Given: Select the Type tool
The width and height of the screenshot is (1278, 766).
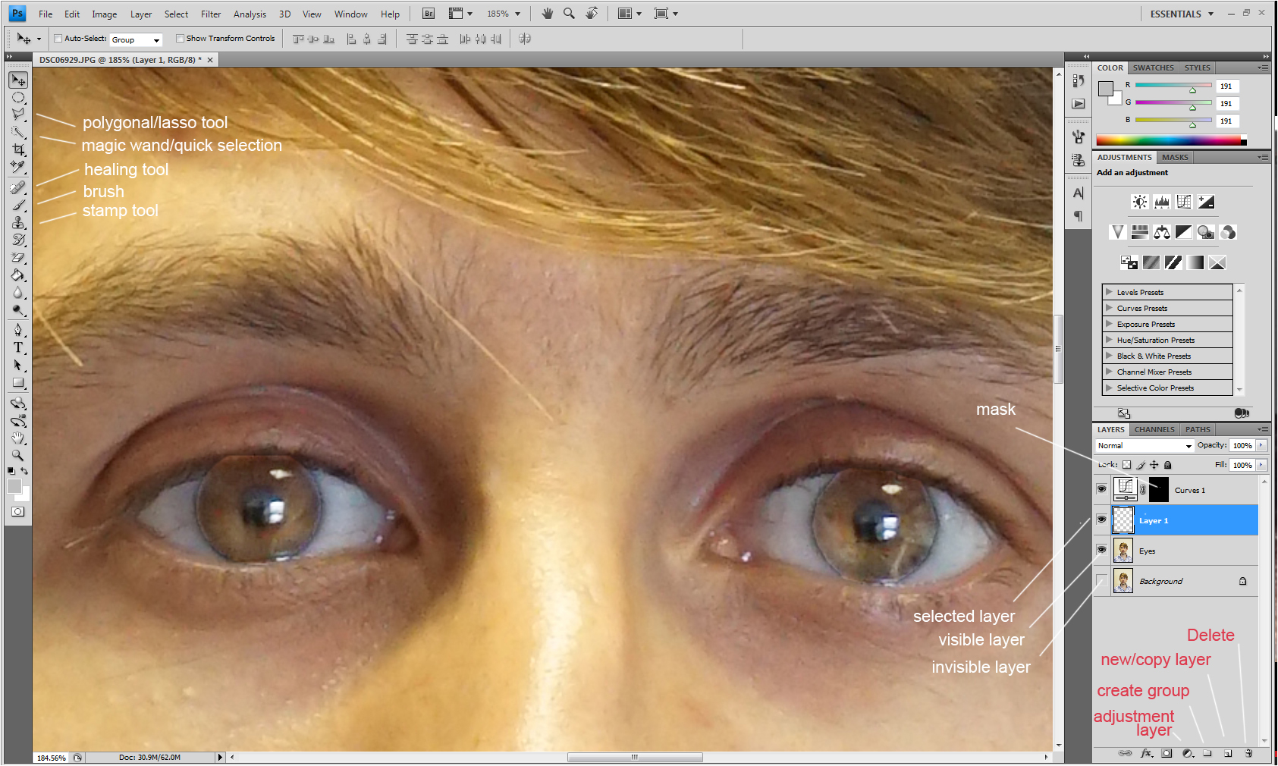Looking at the screenshot, I should click(18, 347).
